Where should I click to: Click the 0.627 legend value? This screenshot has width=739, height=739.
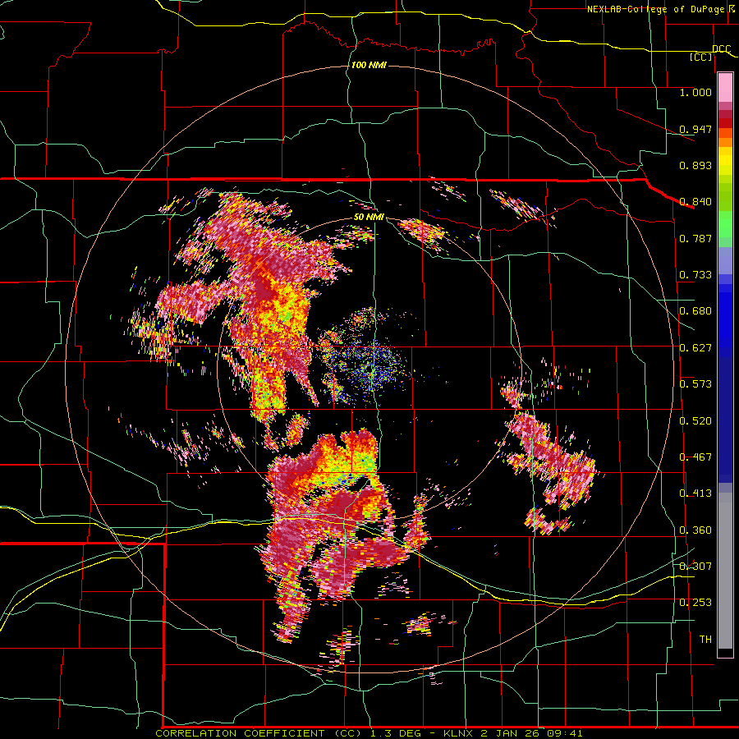pos(695,348)
